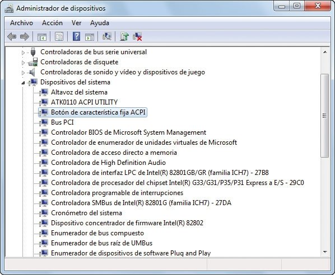Click the vertical scrollbar up arrow
This screenshot has height=275, width=335.
325,52
